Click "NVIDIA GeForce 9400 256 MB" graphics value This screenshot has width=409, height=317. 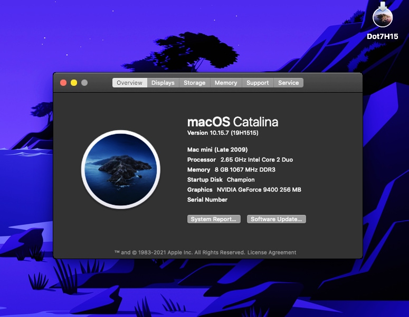[x=259, y=190]
